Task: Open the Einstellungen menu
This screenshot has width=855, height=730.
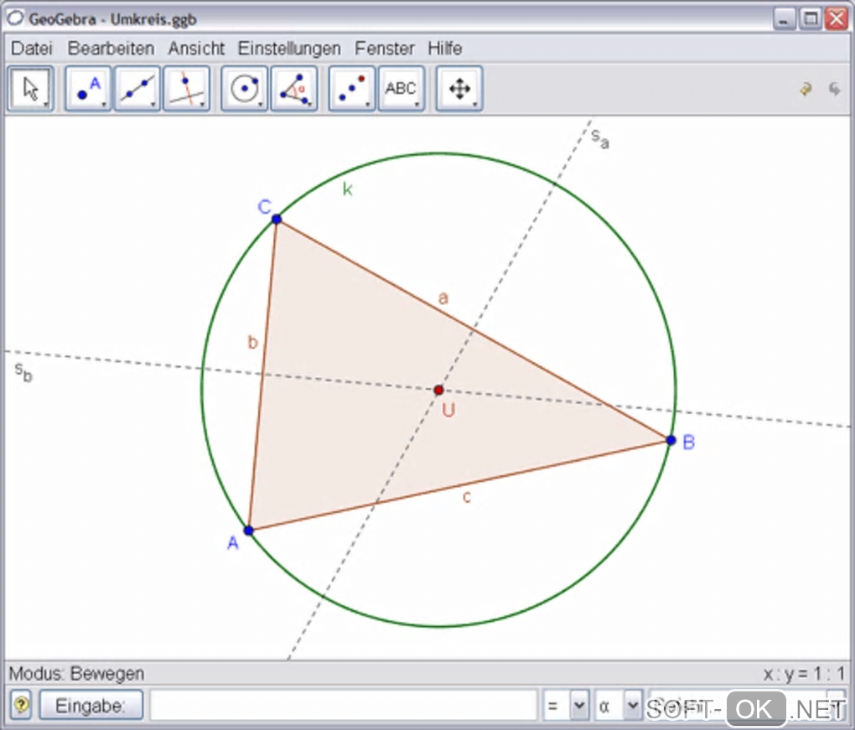Action: [289, 49]
